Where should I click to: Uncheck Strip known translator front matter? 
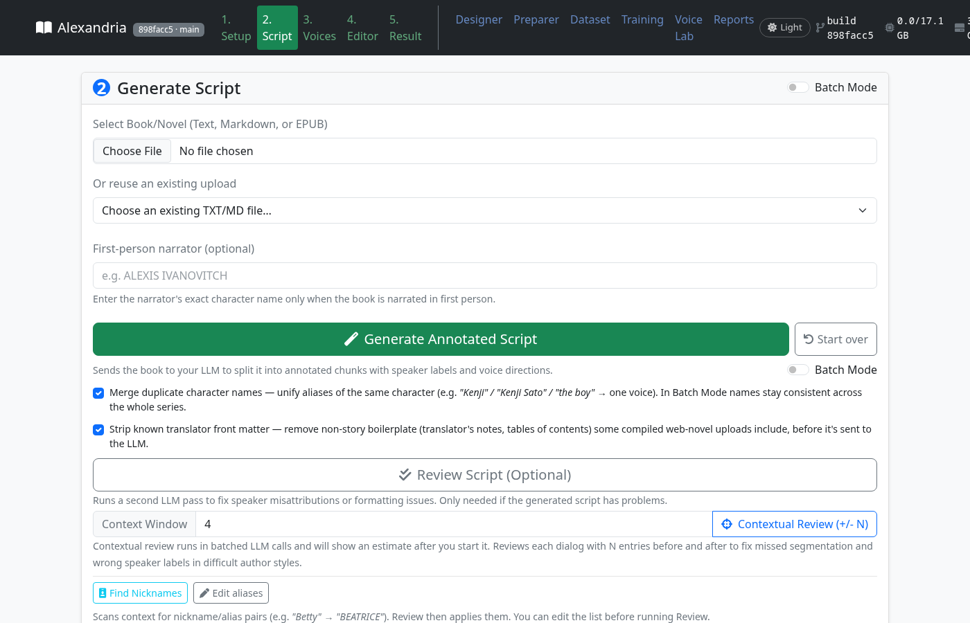(98, 430)
